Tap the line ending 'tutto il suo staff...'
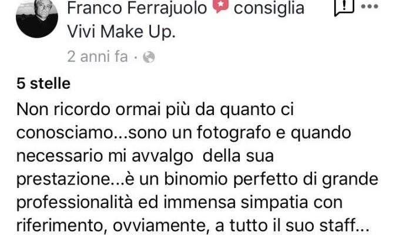 pos(193,226)
